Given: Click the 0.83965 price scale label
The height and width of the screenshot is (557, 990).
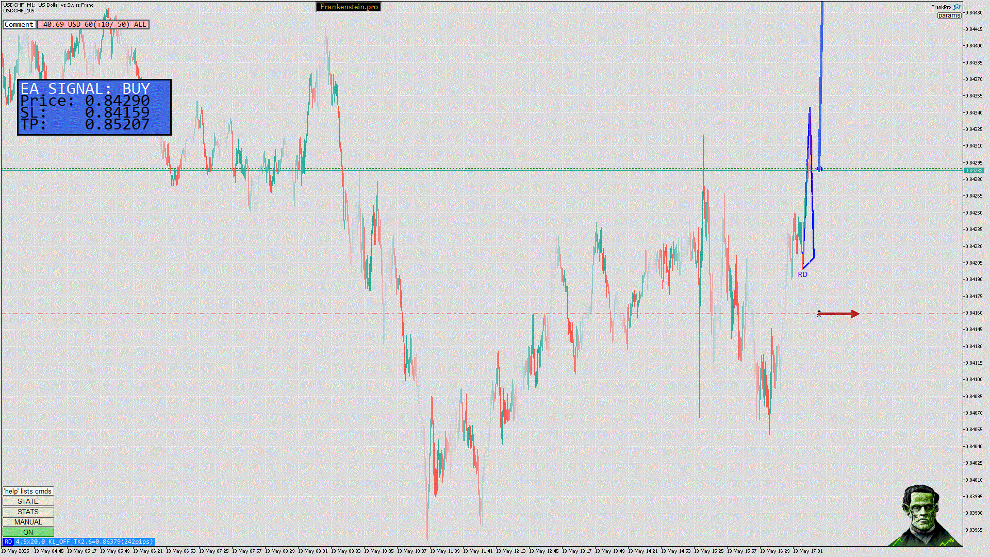Looking at the screenshot, I should (974, 530).
